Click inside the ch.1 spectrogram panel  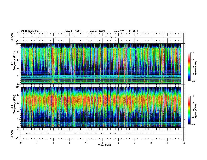tap(101, 64)
